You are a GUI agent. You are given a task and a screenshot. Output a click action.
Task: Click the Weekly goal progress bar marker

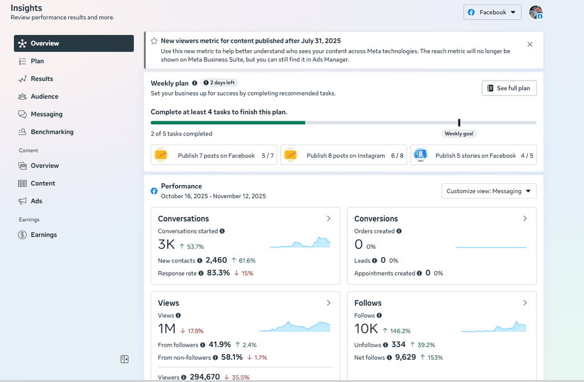tap(459, 123)
